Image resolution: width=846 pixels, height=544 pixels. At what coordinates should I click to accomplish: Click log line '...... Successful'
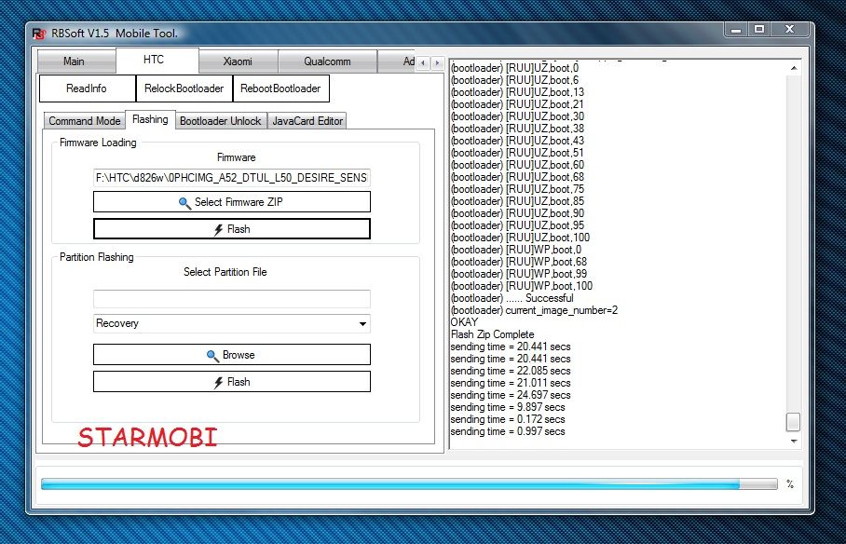click(x=512, y=298)
